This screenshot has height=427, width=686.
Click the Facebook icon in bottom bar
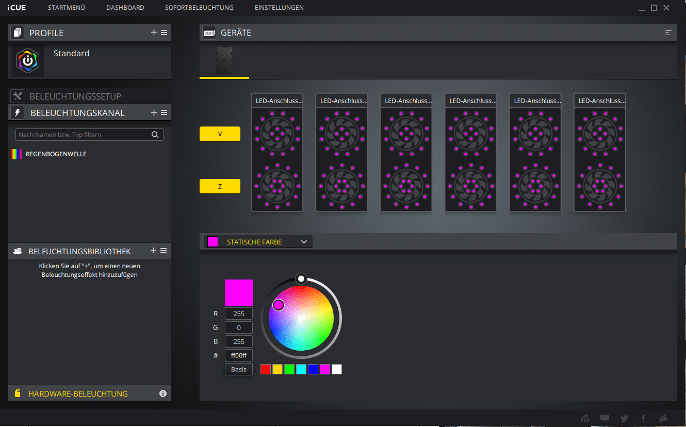click(x=643, y=418)
